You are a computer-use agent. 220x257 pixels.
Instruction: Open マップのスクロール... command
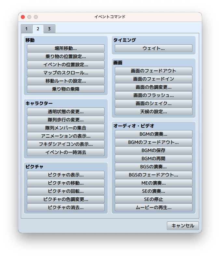[66, 73]
